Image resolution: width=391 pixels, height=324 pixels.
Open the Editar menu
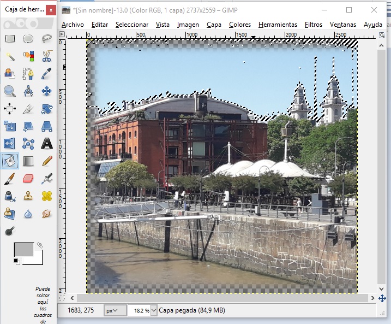pos(100,25)
